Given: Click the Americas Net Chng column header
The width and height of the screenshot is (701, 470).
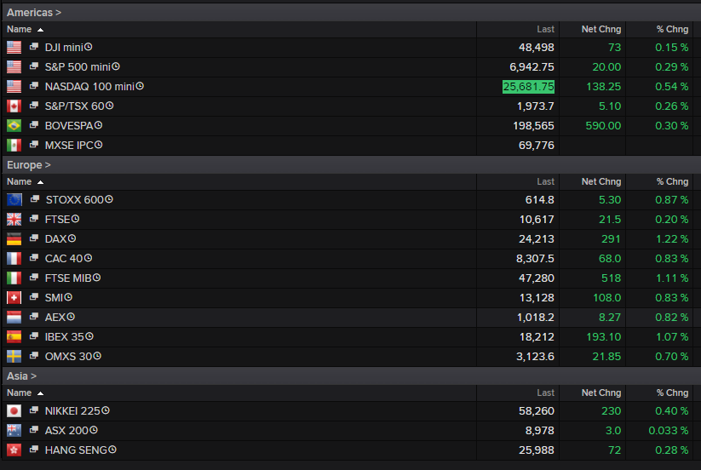Looking at the screenshot, I should point(601,30).
